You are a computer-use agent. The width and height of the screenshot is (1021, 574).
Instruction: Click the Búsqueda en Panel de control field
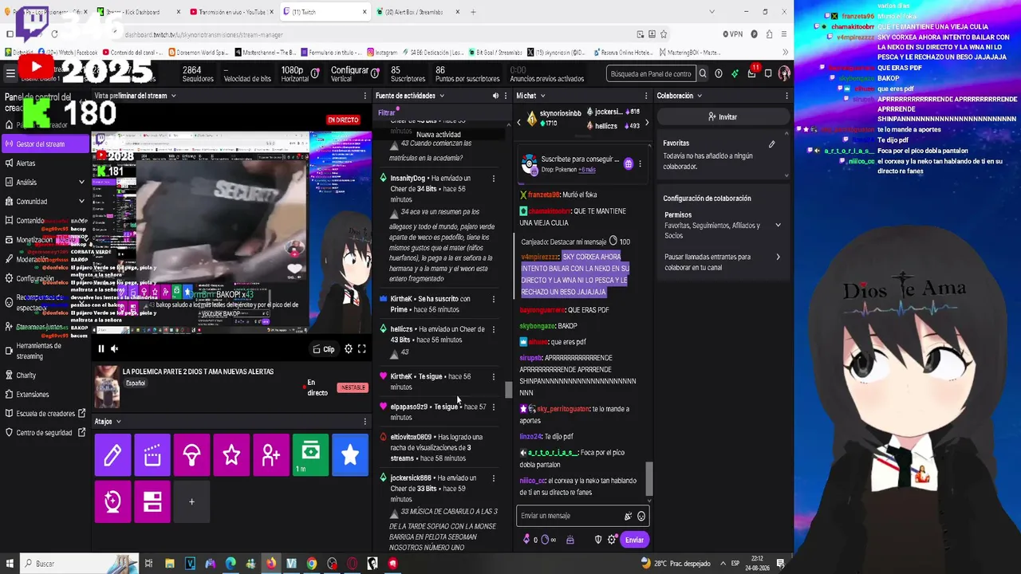651,73
